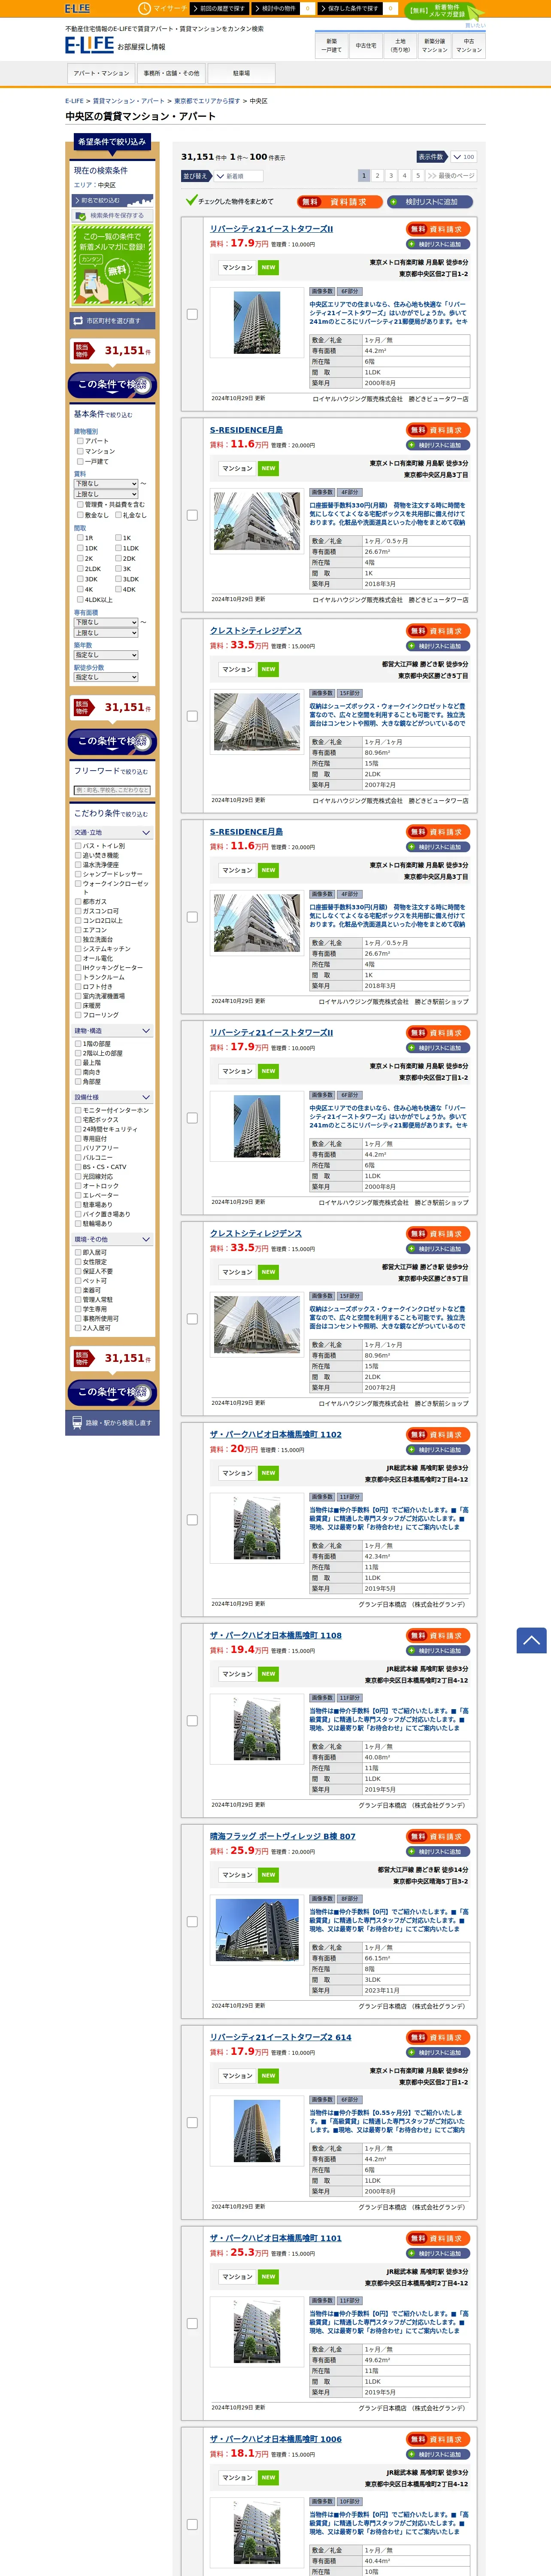Enable the オートロック filter
Image resolution: width=551 pixels, height=2576 pixels.
pos(78,1186)
